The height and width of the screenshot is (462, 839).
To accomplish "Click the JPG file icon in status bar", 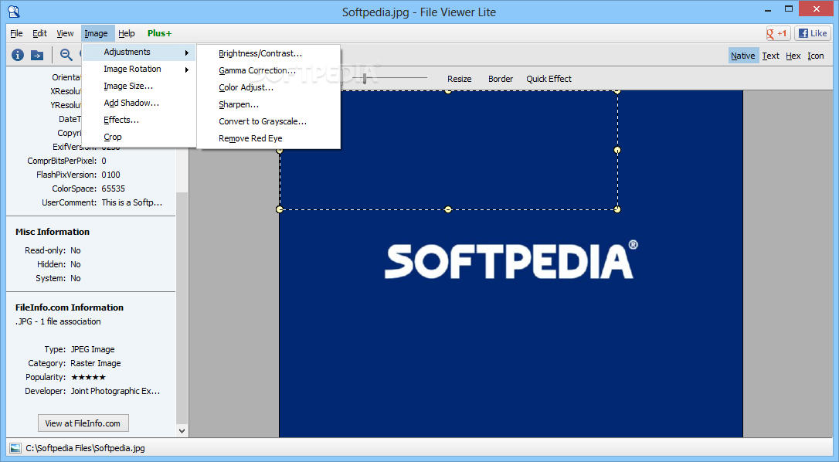I will click(x=15, y=448).
